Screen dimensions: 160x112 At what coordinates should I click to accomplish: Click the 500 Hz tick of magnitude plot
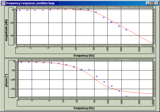coord(139,49)
